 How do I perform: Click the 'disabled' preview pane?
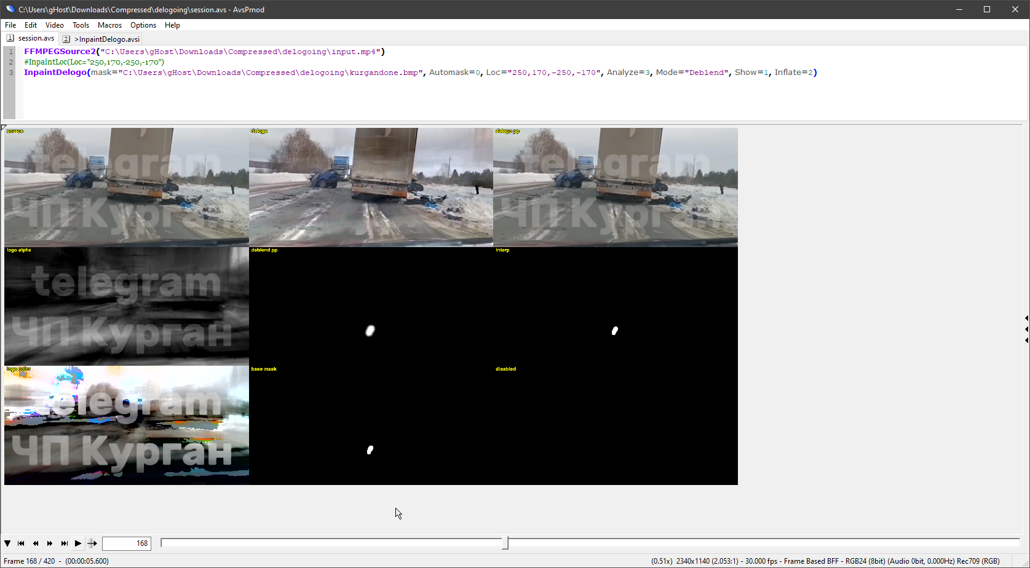coord(616,425)
